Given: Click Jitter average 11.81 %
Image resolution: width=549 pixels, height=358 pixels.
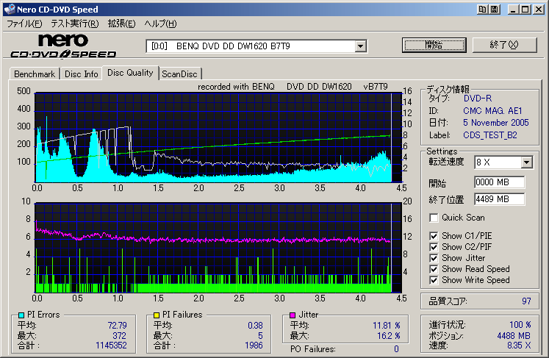Looking at the screenshot, I should (386, 326).
